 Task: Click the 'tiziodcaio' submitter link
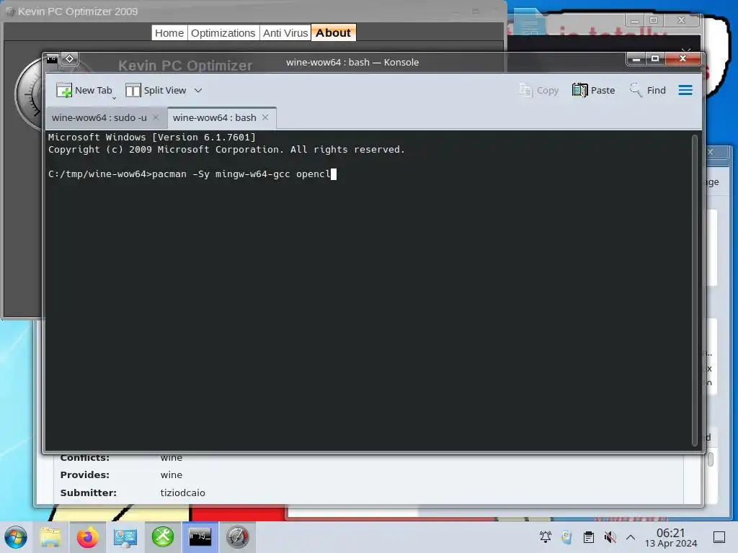pos(182,493)
